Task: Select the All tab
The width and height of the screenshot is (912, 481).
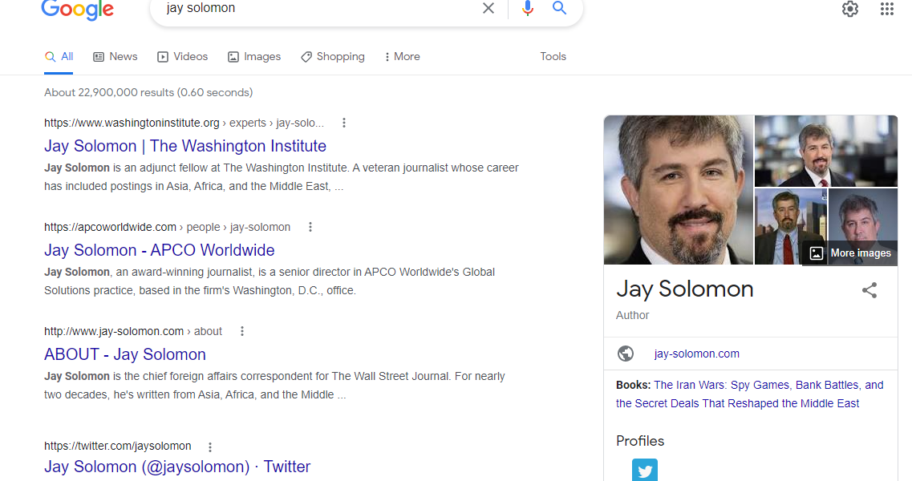Action: tap(59, 57)
